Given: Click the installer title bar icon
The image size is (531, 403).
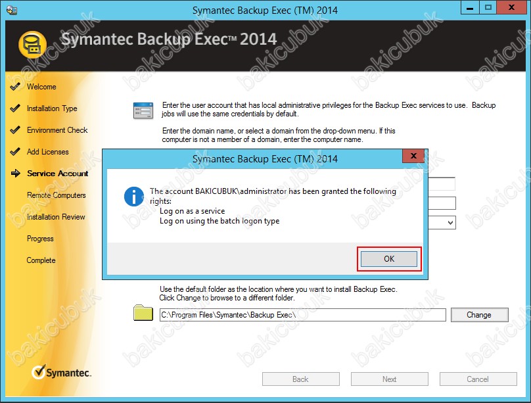Looking at the screenshot, I should 12,10.
